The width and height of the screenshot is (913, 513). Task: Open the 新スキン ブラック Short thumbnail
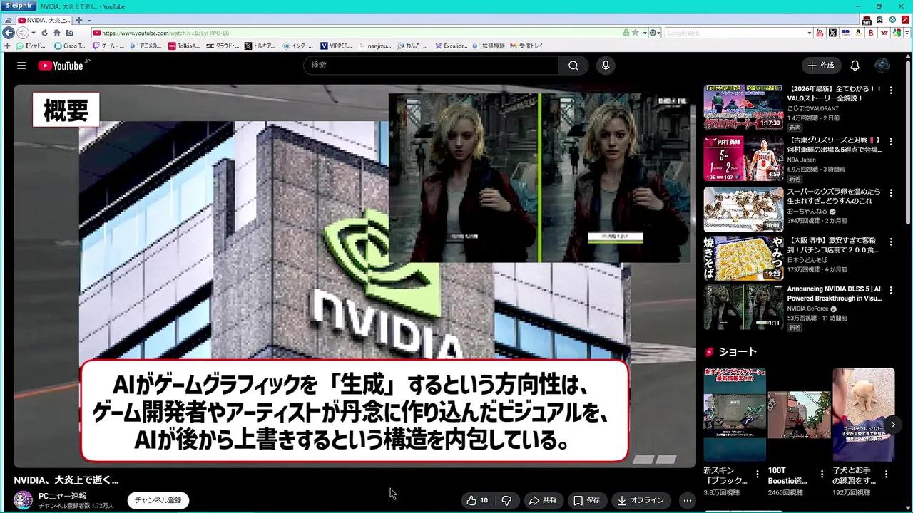pyautogui.click(x=735, y=415)
